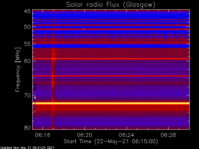Click the 'Frequency [MHz]' axis label
199x149 pixels.
(18, 70)
